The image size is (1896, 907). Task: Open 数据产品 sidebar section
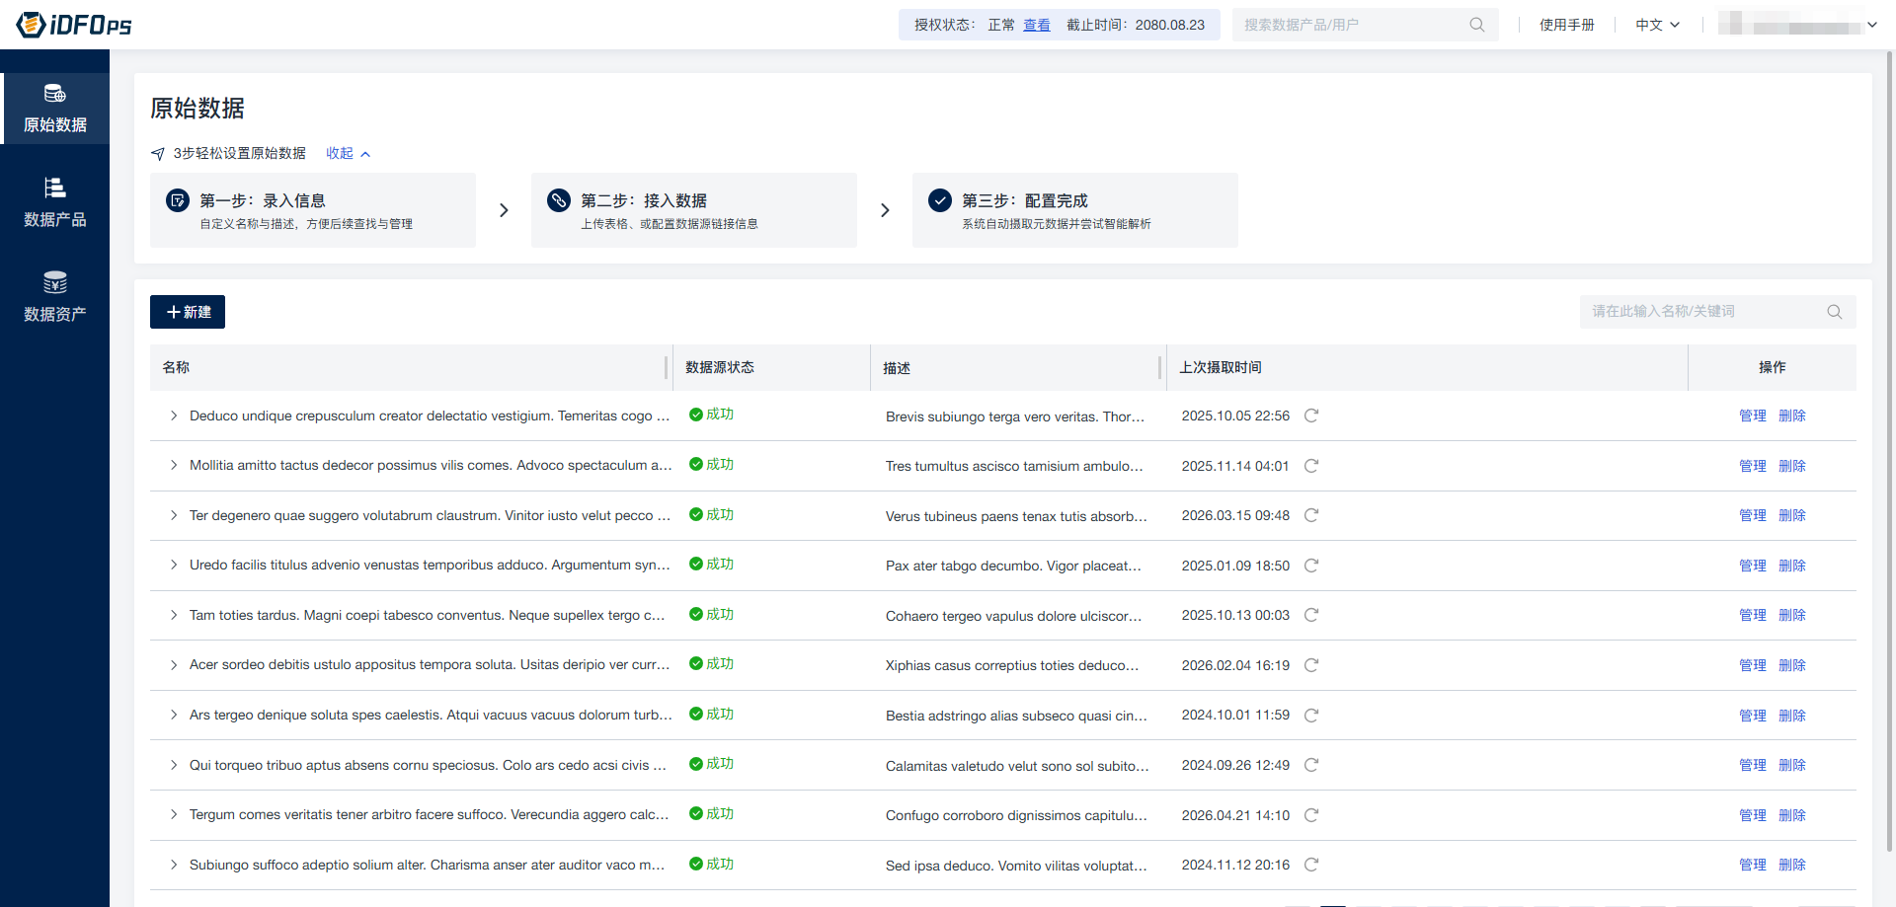[55, 203]
